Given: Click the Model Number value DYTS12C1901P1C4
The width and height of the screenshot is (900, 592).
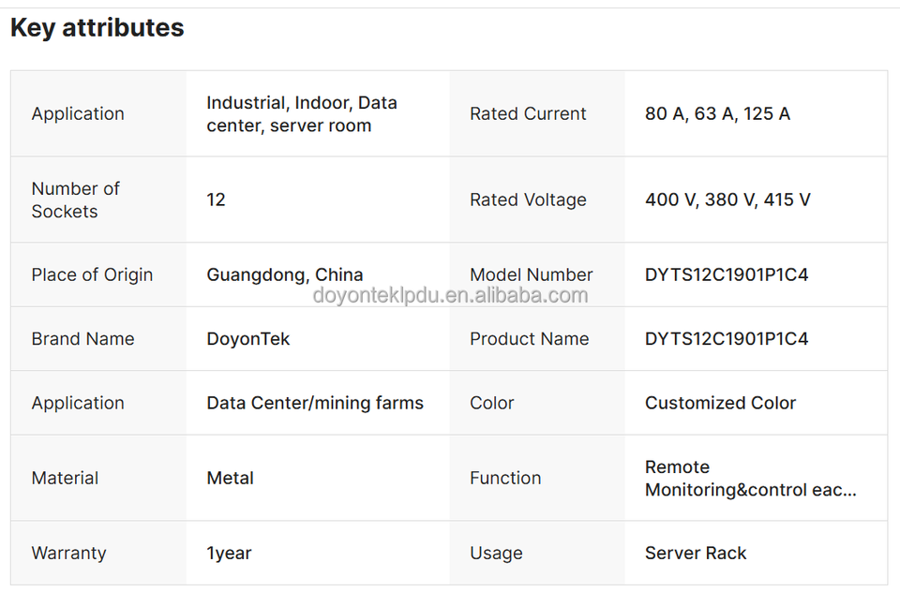Looking at the screenshot, I should [727, 274].
